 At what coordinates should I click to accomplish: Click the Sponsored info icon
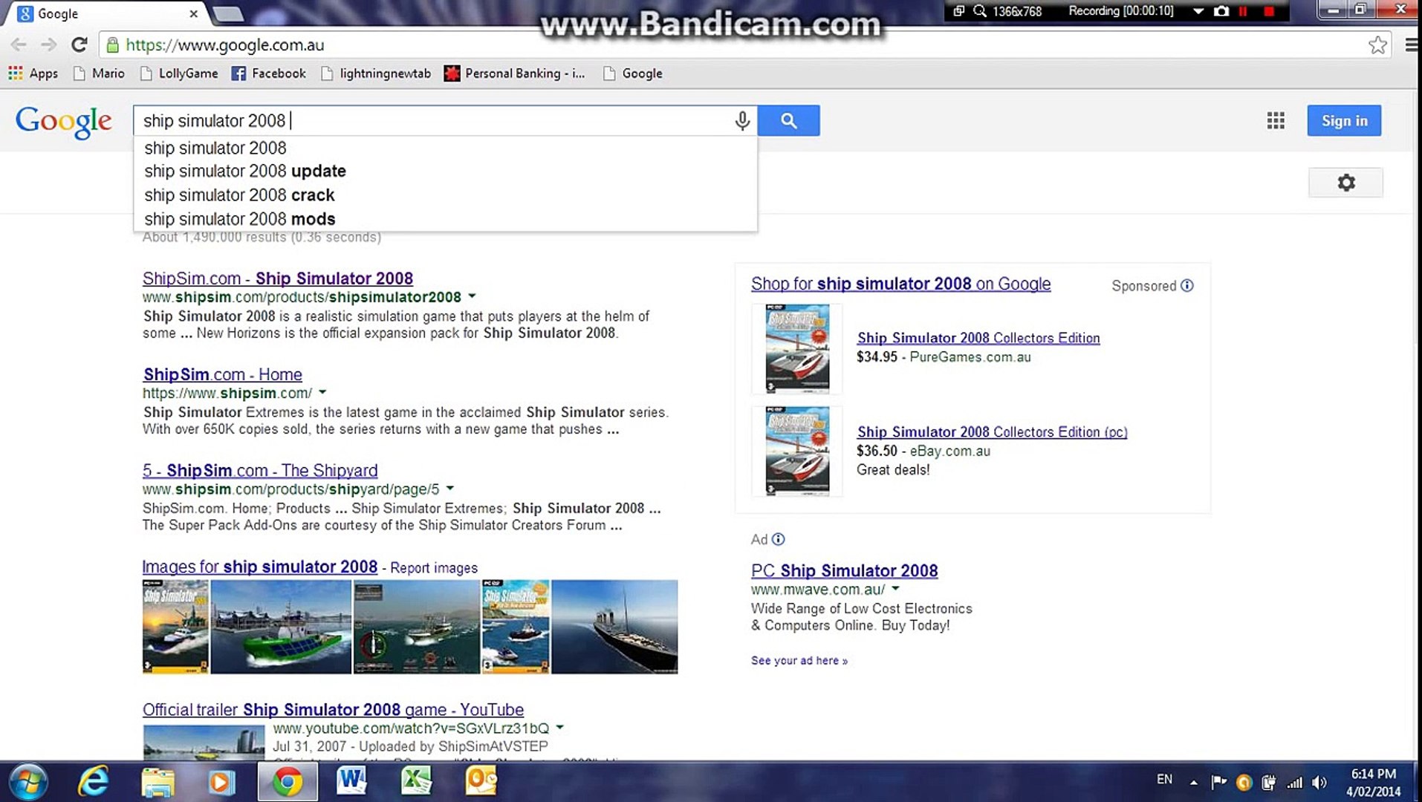1187,286
